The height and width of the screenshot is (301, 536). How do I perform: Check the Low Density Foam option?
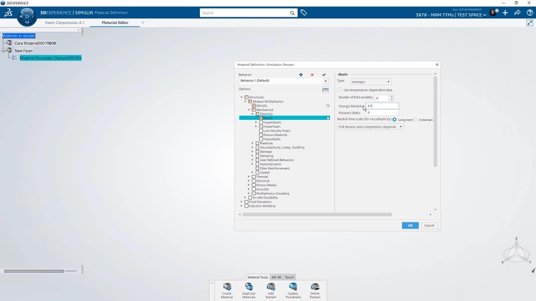tap(261, 130)
